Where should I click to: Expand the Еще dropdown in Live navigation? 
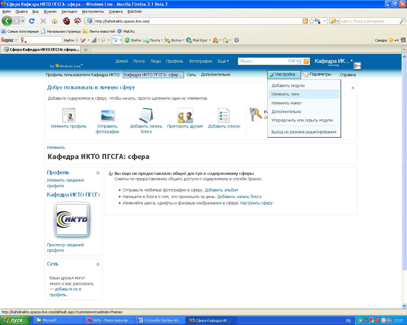[223, 61]
